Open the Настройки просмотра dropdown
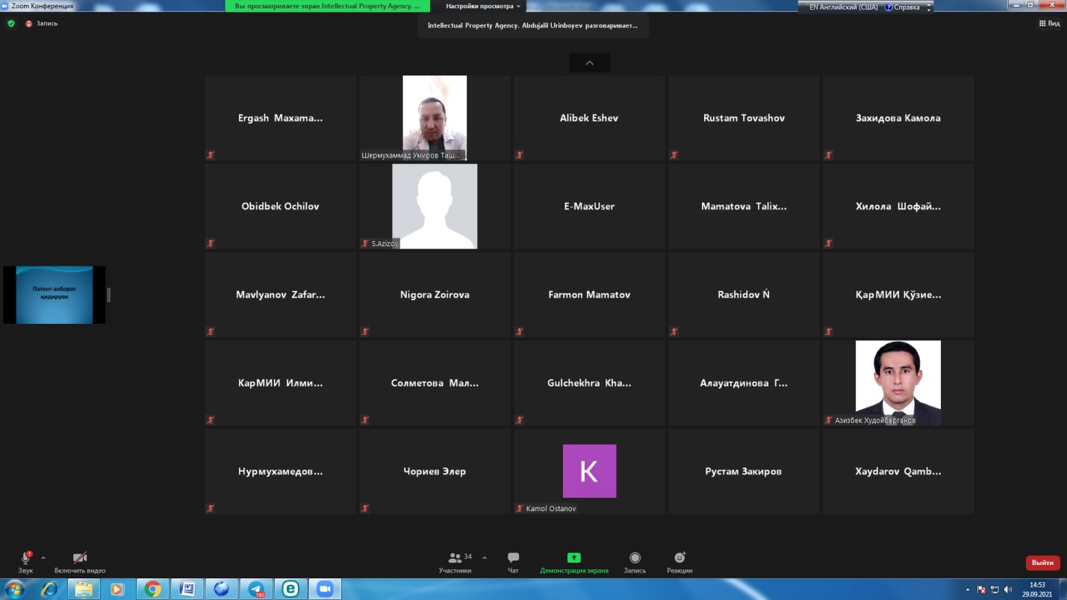This screenshot has height=600, width=1067. pyautogui.click(x=483, y=6)
